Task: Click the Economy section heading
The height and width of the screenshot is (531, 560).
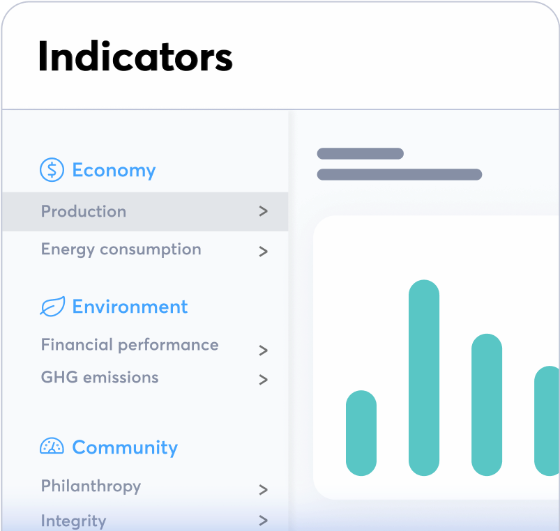Action: pos(114,170)
